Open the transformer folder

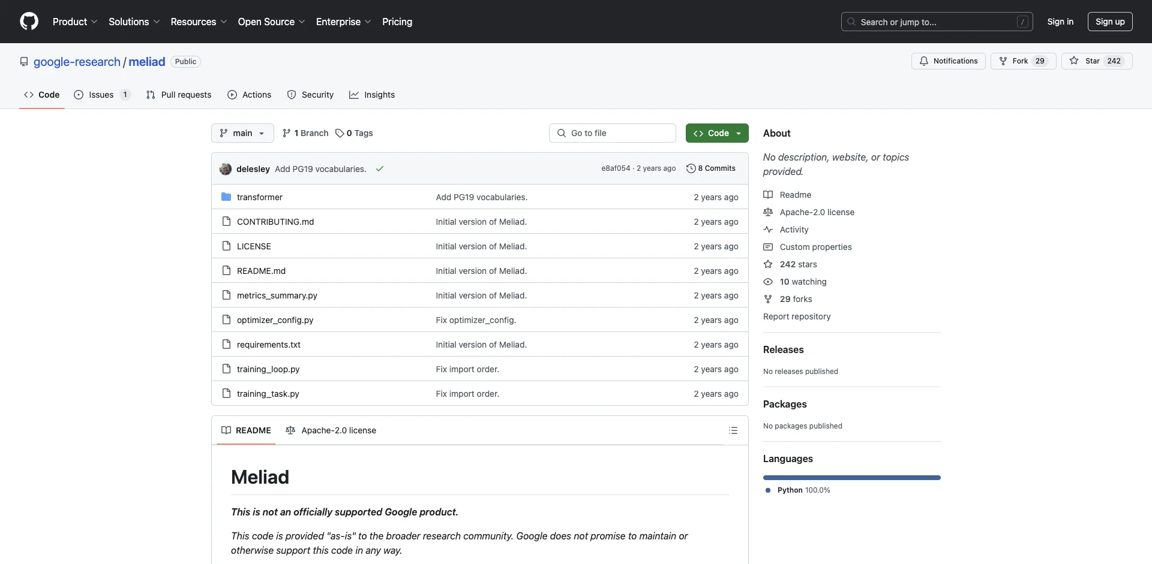coord(259,197)
